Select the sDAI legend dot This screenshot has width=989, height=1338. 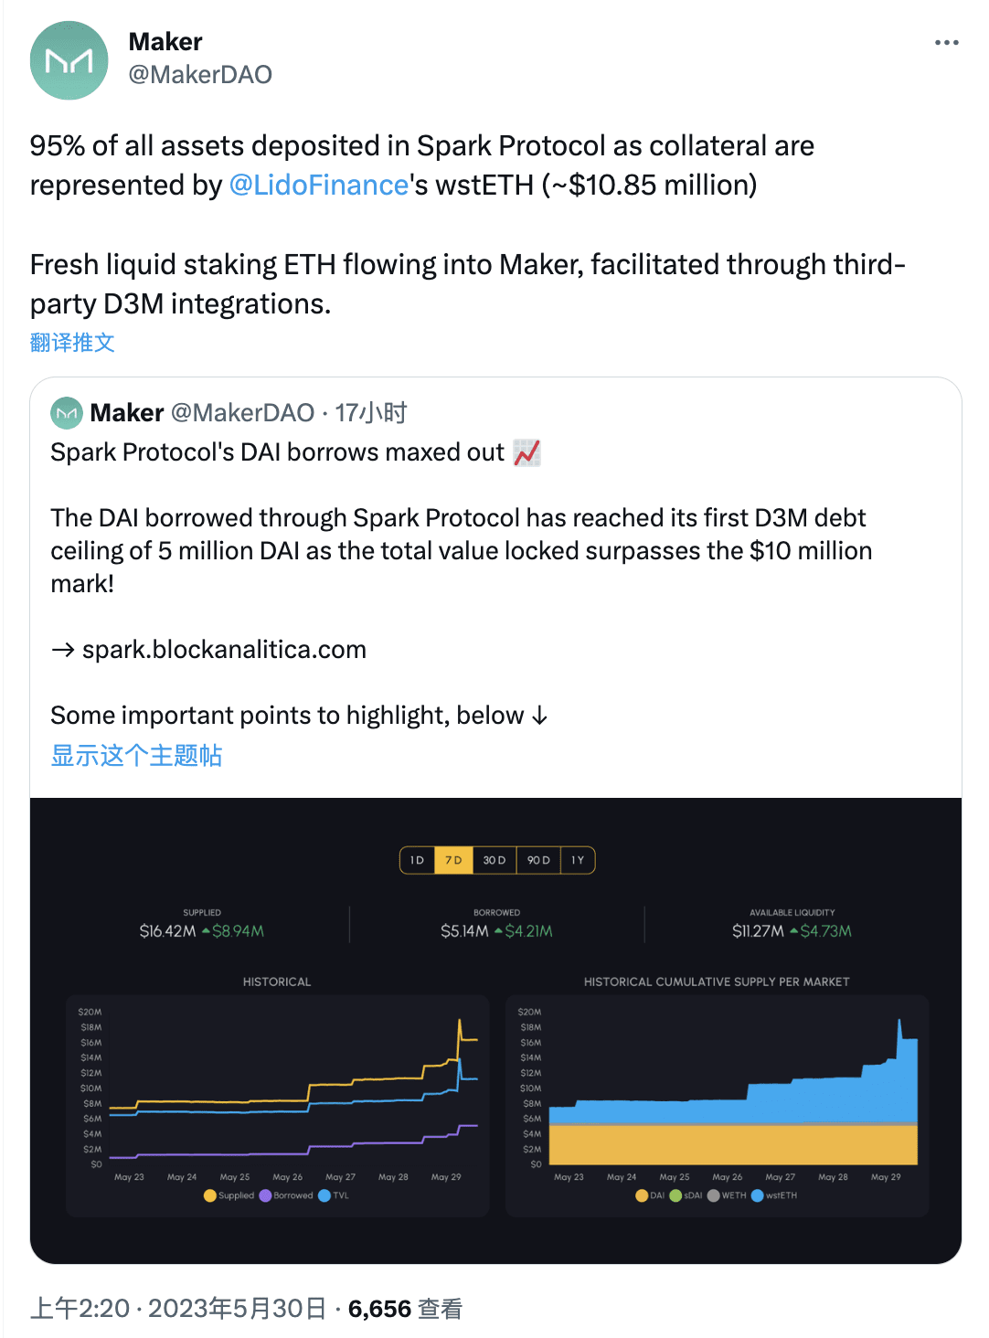[x=675, y=1195]
